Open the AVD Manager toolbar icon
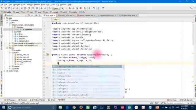 coord(94,8)
